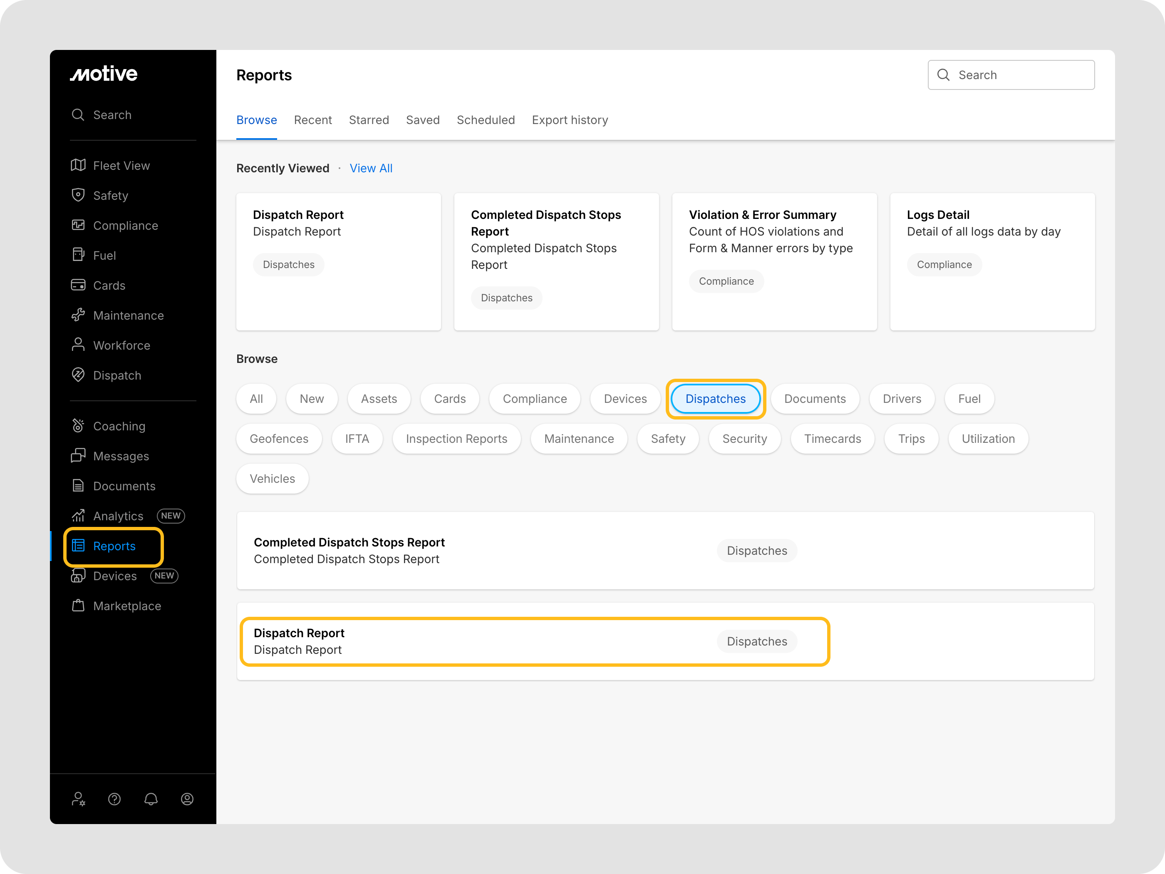1165x874 pixels.
Task: Click the Safety shield icon
Action: [78, 195]
